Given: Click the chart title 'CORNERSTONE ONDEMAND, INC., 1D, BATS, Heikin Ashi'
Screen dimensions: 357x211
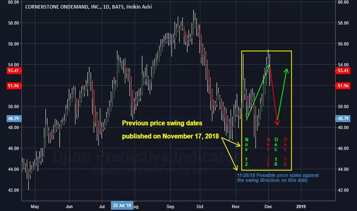Looking at the screenshot, I should pos(88,7).
